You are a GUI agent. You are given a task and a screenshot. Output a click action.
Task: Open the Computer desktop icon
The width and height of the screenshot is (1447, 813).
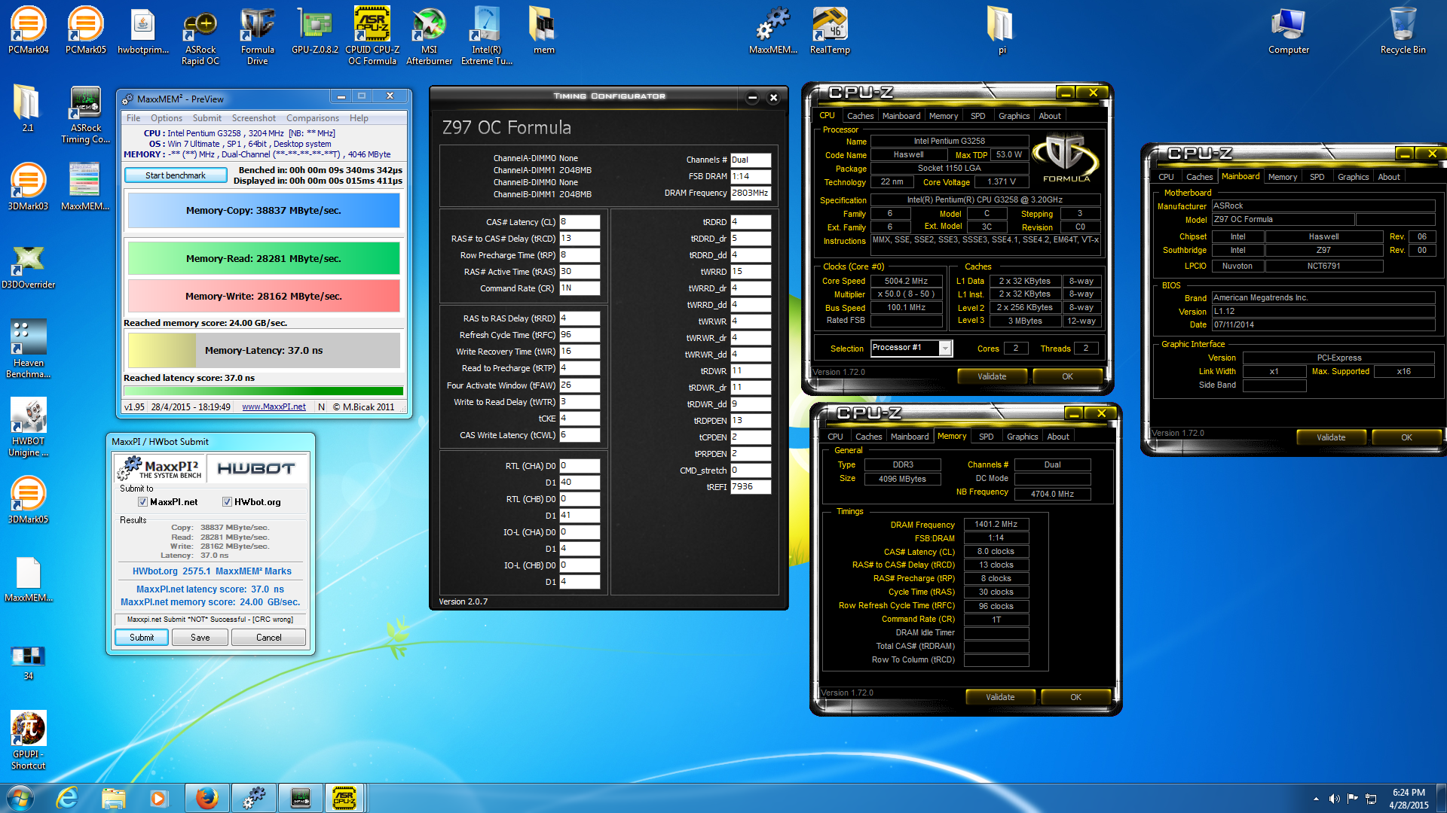point(1288,30)
